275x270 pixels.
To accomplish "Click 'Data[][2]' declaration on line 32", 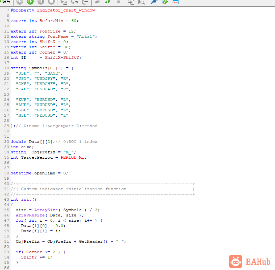I will pyautogui.click(x=41, y=142).
